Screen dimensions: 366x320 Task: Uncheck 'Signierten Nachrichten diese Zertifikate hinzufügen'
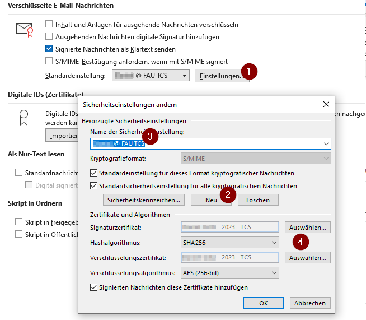point(94,287)
